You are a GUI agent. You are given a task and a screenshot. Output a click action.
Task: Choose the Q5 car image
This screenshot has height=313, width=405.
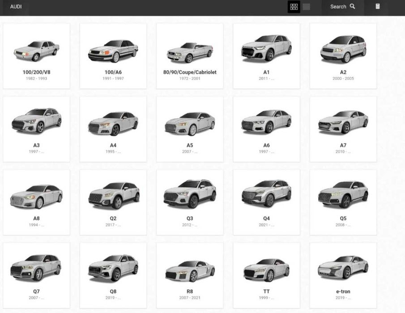tap(343, 194)
